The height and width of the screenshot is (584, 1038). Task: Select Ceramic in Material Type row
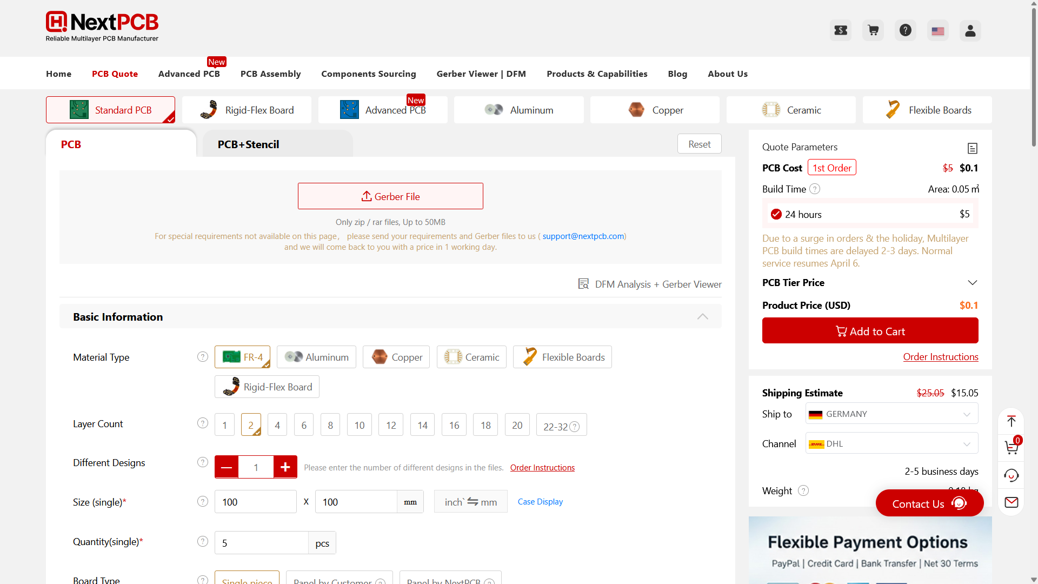pyautogui.click(x=471, y=357)
